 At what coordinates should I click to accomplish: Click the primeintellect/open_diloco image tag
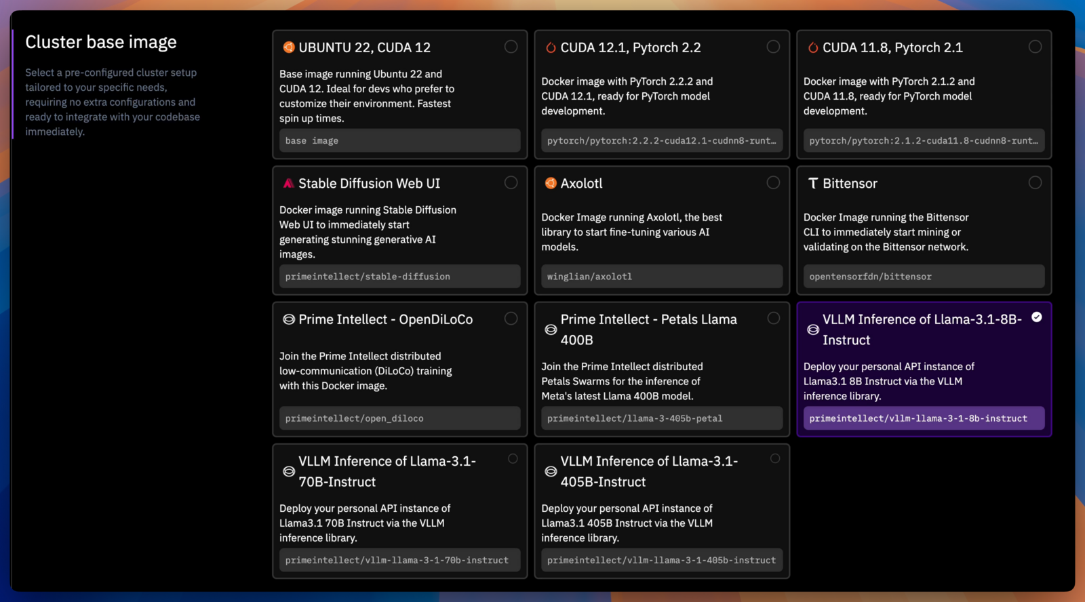point(400,418)
